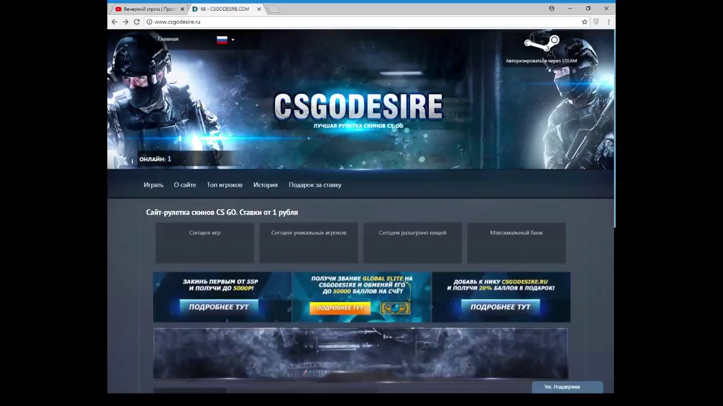Viewport: 723px width, 406px height.
Task: Click the orange 'Подробнее тут' button
Action: 339,308
